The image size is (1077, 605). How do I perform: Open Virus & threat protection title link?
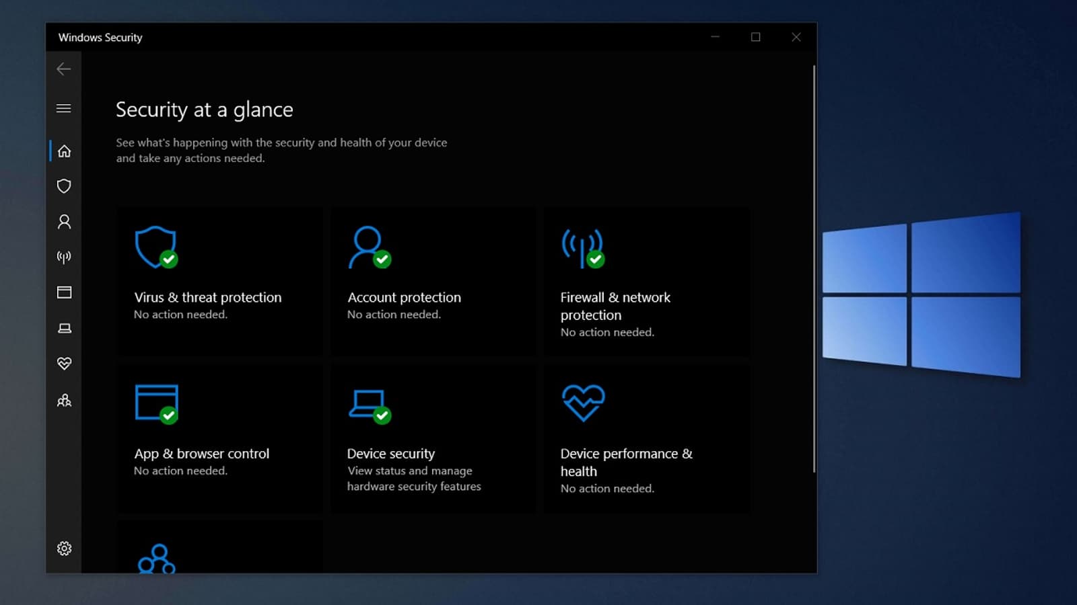208,297
